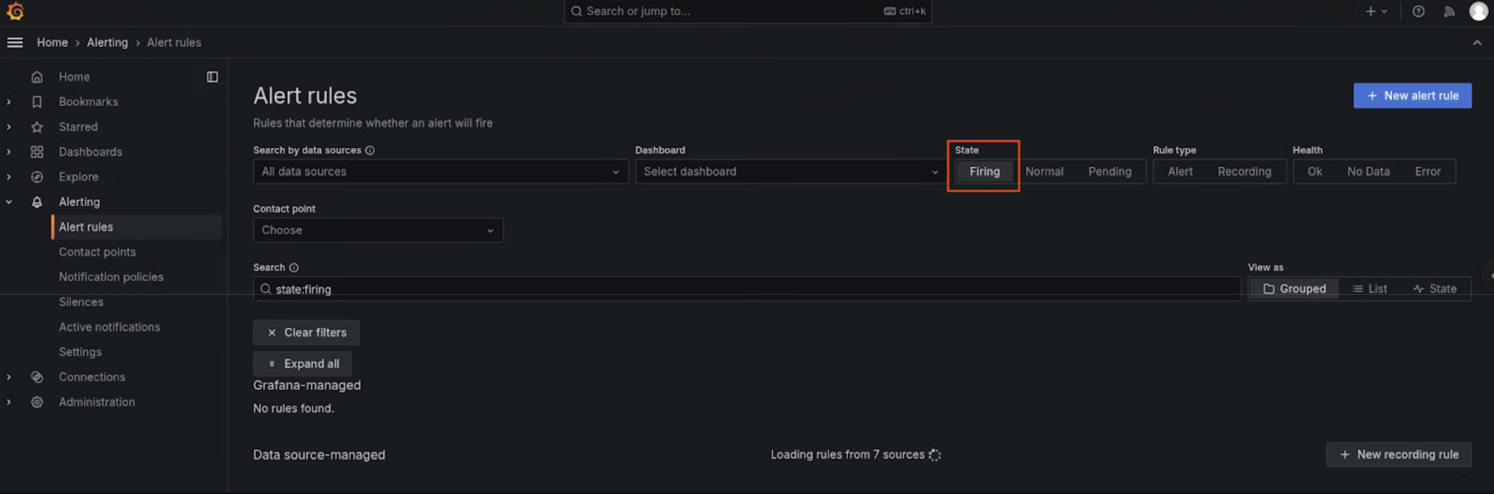Image resolution: width=1494 pixels, height=494 pixels.
Task: Open the news feed RSS icon
Action: click(1449, 11)
